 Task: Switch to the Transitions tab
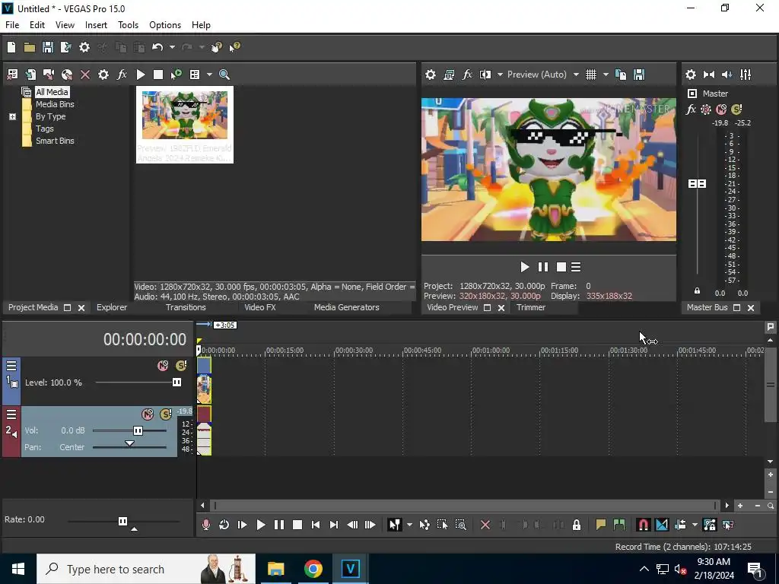tap(186, 307)
